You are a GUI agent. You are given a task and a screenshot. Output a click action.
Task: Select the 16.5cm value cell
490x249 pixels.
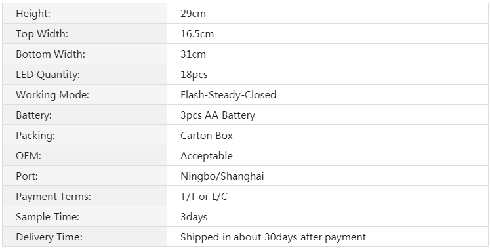coord(327,33)
